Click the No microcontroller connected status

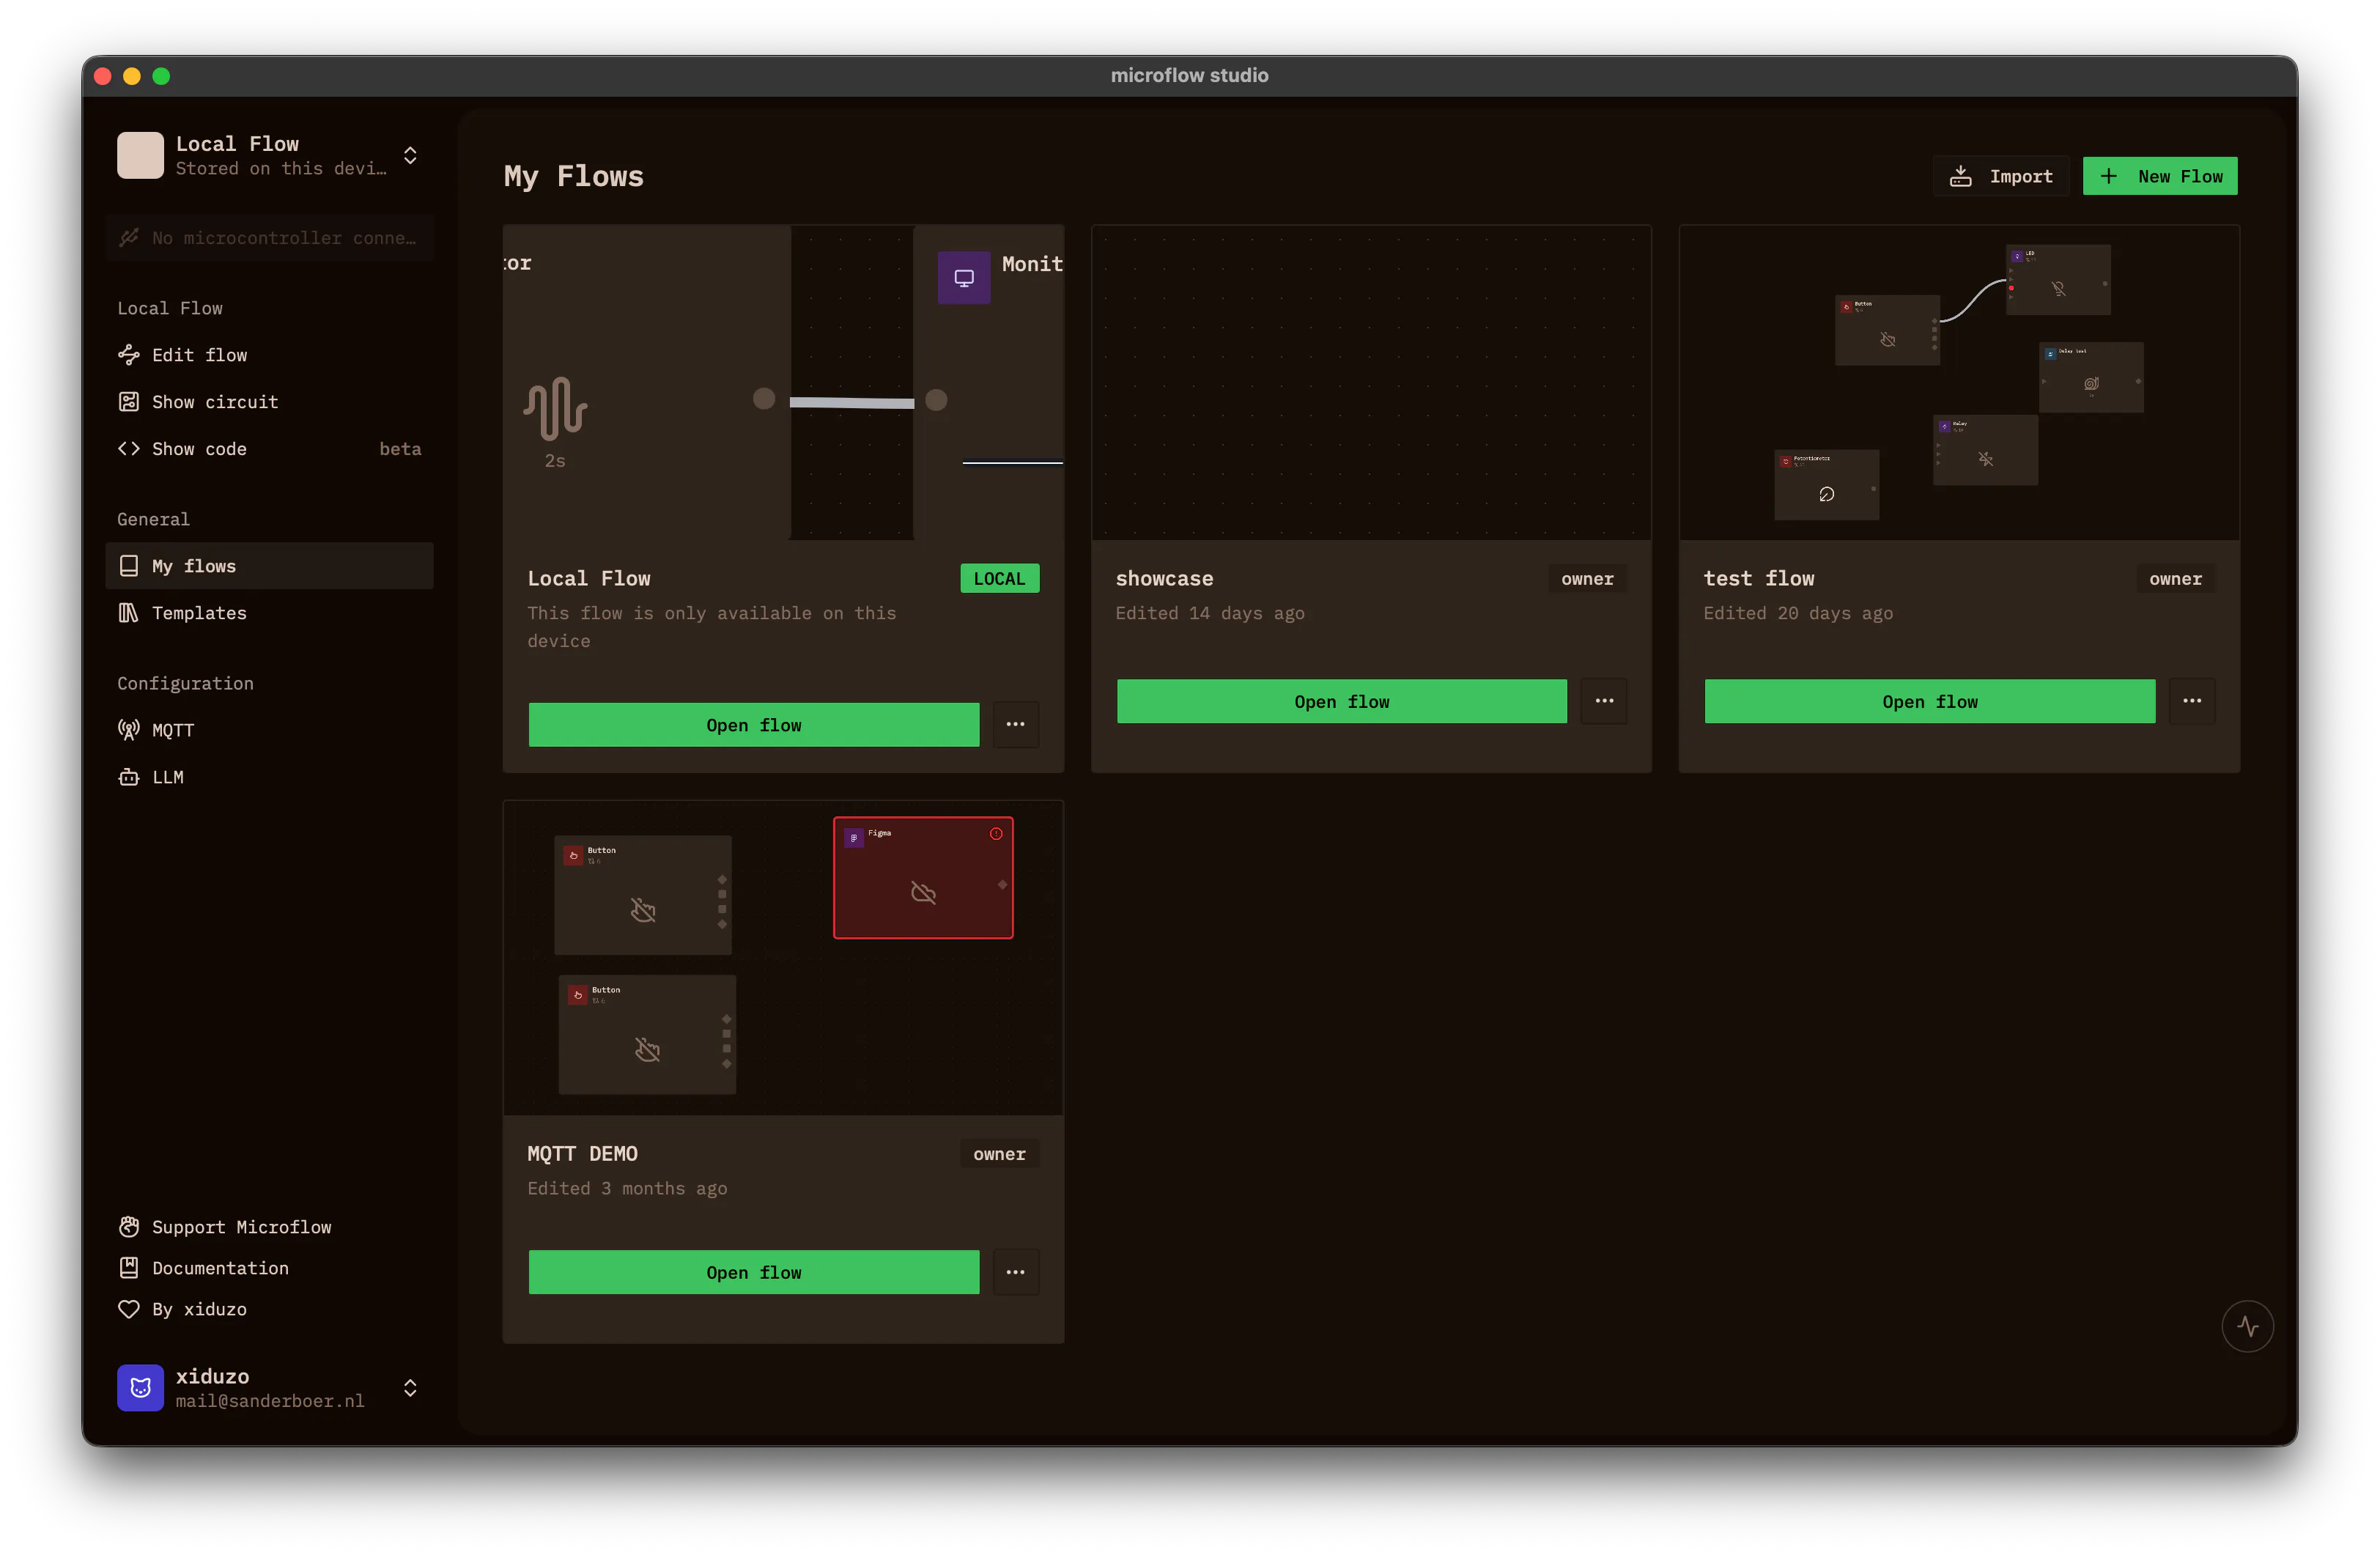(x=269, y=238)
